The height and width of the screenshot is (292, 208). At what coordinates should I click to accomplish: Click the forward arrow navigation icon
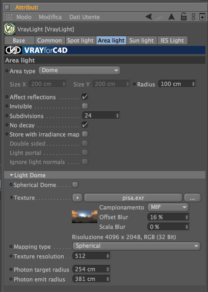[x=159, y=17]
